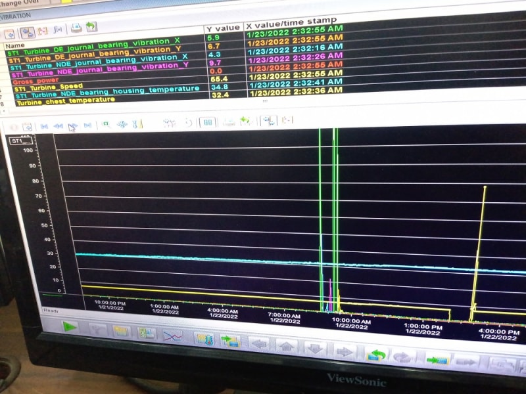Click the 1:00:00 PM 1/22/2022 time axis label
Viewport: 526px width, 394px height.
click(x=423, y=329)
